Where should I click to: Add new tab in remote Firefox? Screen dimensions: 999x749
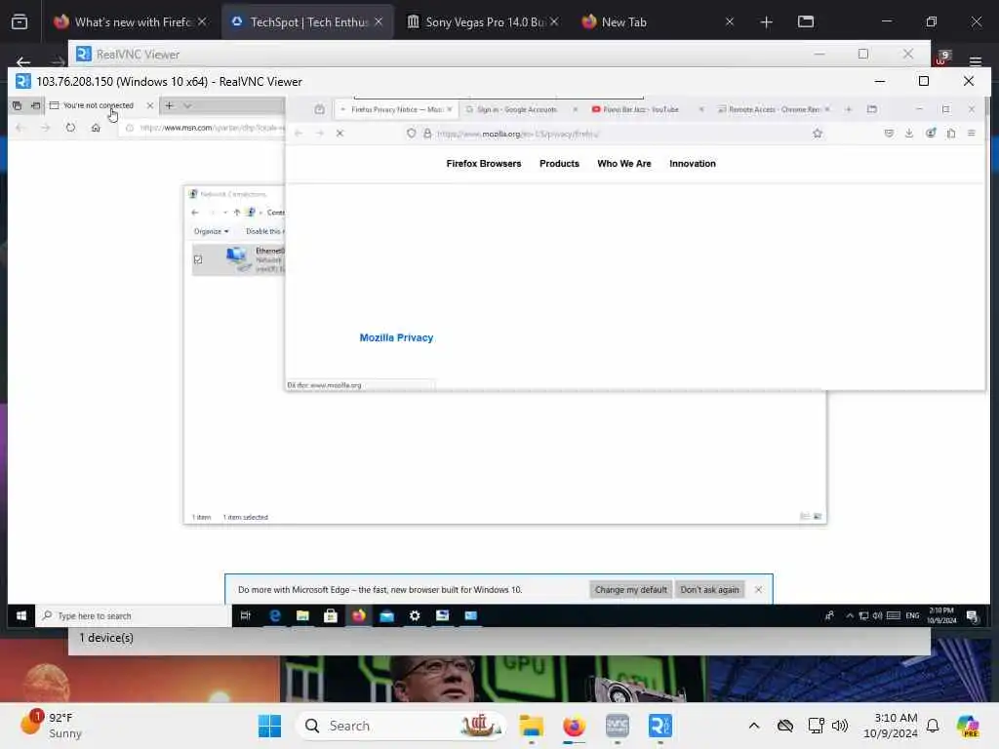pos(848,109)
